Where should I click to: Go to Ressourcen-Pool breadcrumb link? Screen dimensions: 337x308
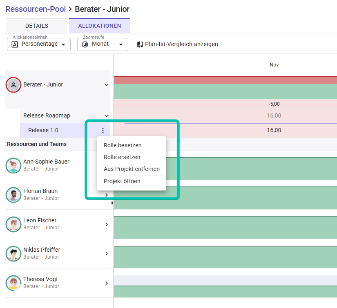[36, 9]
